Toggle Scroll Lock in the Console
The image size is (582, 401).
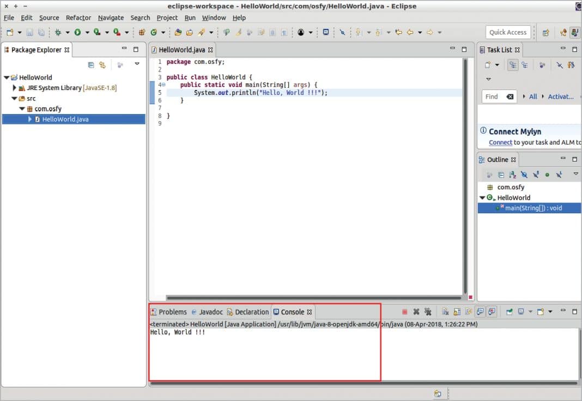[x=457, y=311]
